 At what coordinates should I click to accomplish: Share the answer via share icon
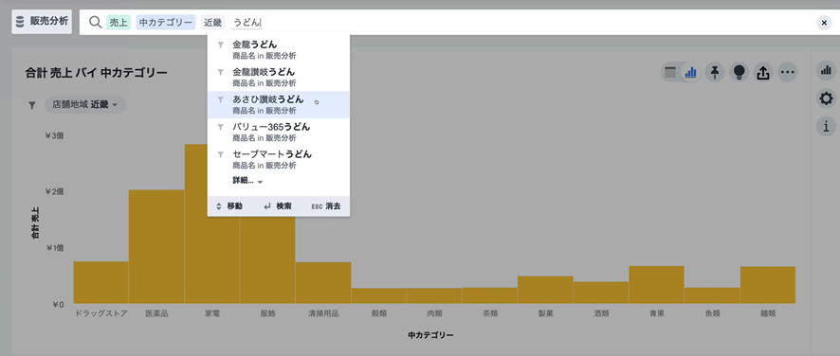click(x=763, y=72)
